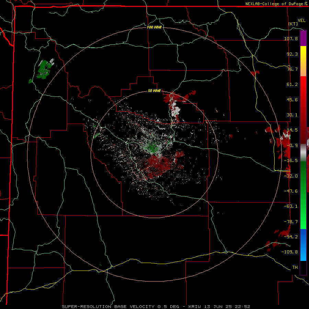
Task: Click the -47.6 velocity scale value
Action: 291,191
